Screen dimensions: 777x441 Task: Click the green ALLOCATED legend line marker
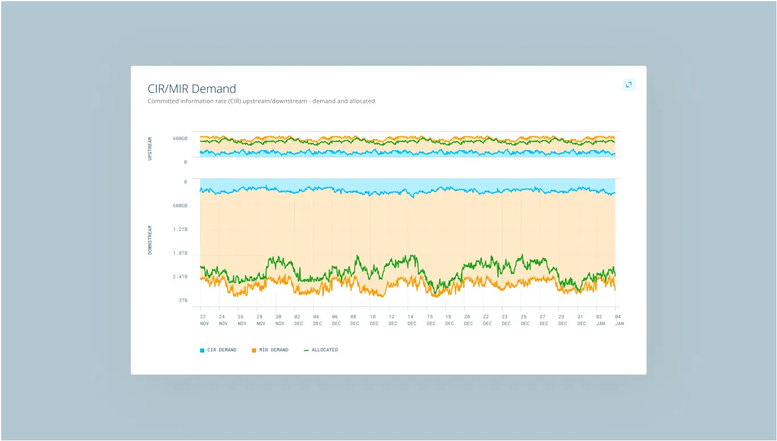coord(306,350)
